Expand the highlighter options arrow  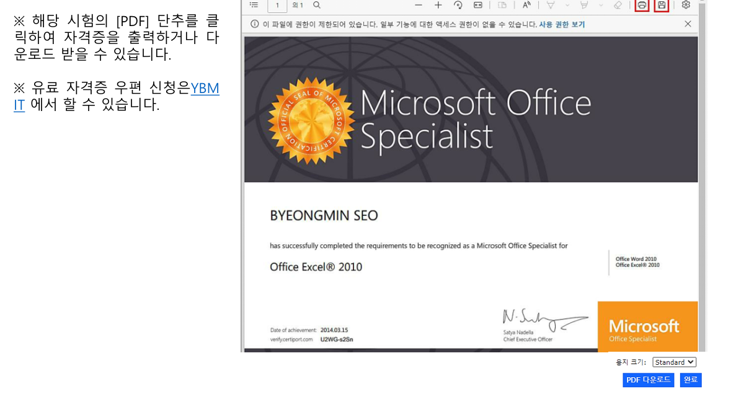(x=601, y=5)
